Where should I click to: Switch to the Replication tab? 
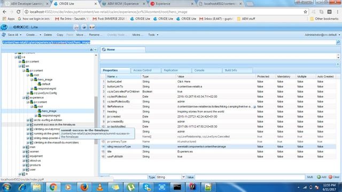click(x=176, y=70)
